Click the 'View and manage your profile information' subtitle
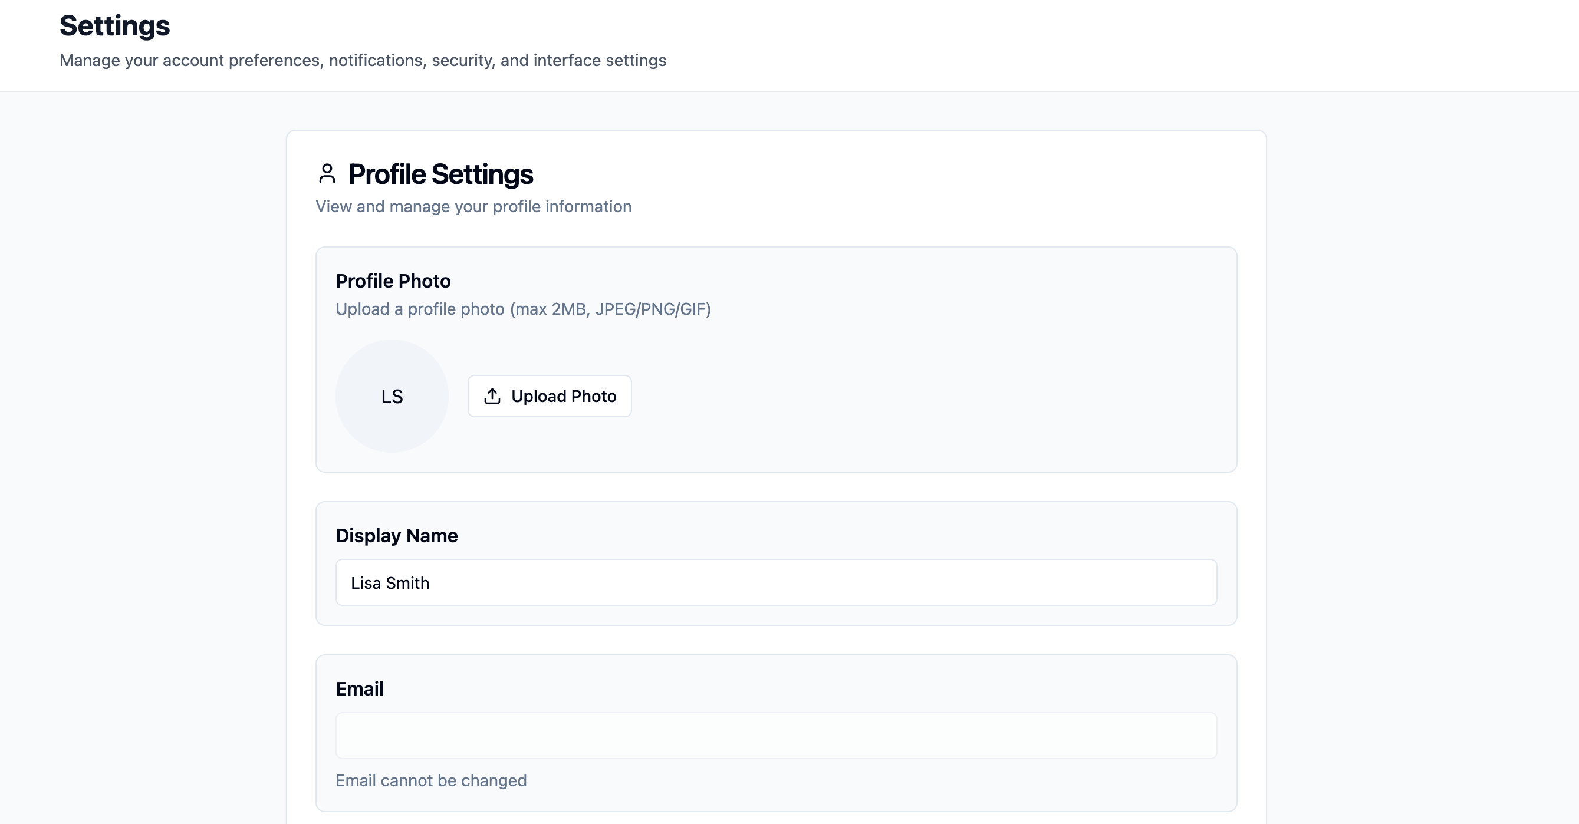Screen dimensions: 1579x824 (x=474, y=206)
